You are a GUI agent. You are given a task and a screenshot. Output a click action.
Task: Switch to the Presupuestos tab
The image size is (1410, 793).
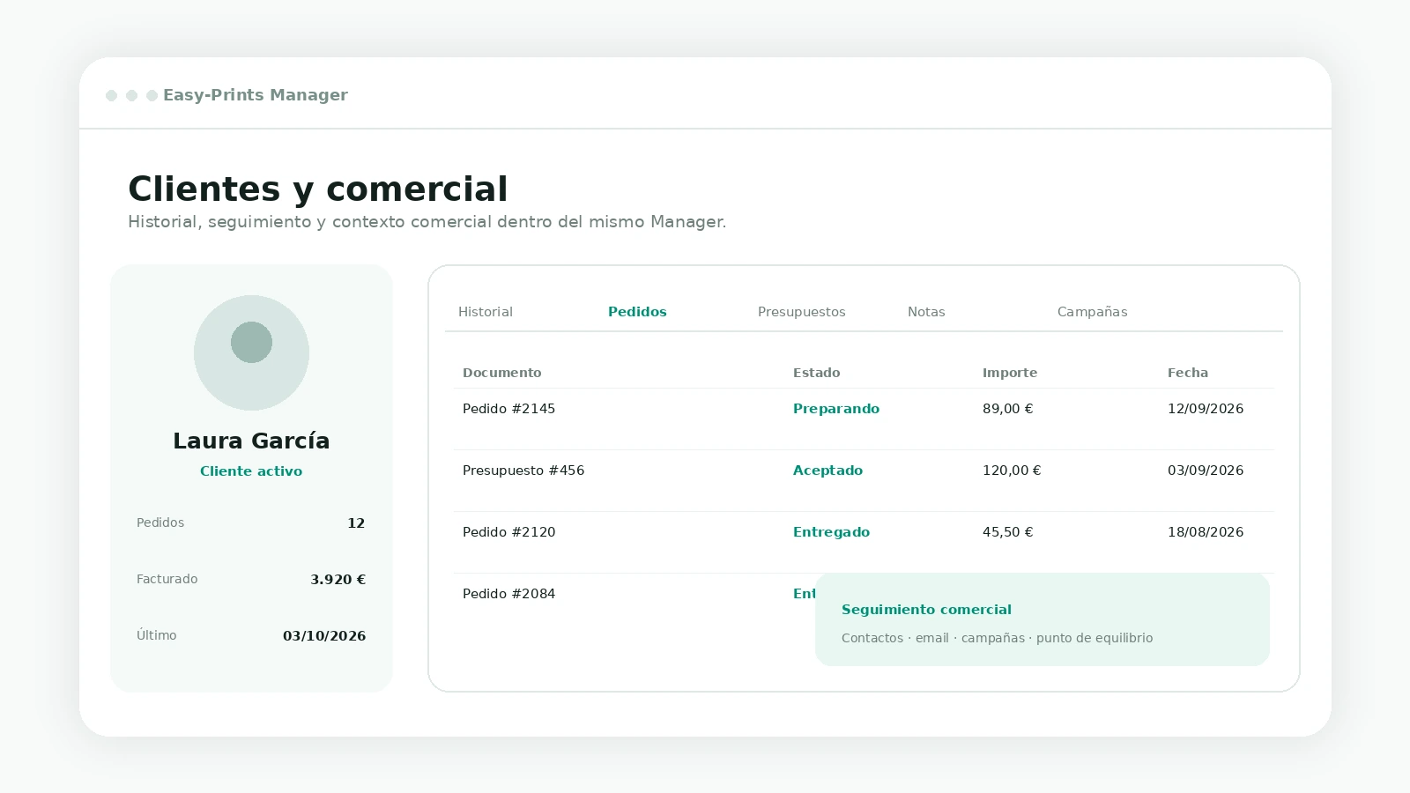[802, 312]
